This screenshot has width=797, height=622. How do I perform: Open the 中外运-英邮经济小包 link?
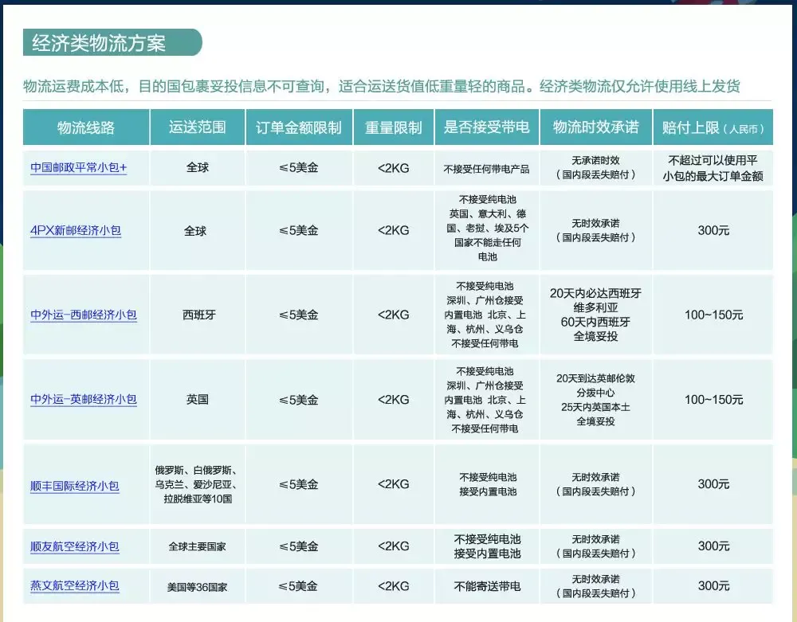click(84, 400)
